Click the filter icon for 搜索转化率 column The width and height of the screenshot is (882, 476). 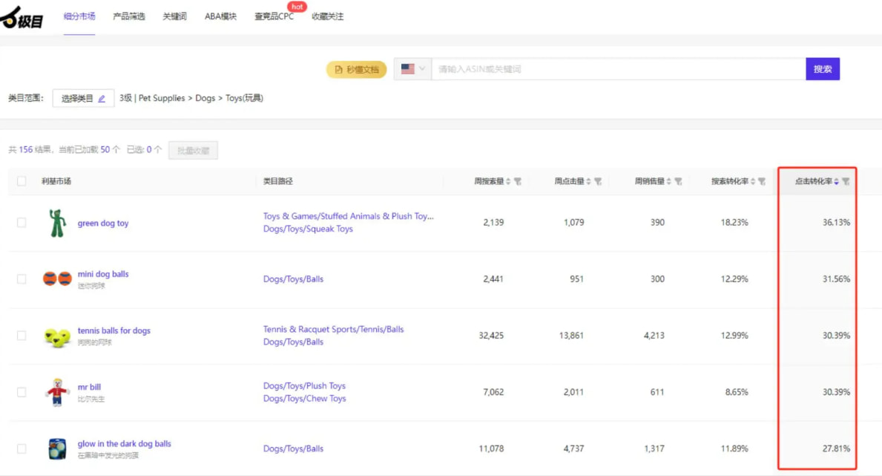[x=762, y=181]
